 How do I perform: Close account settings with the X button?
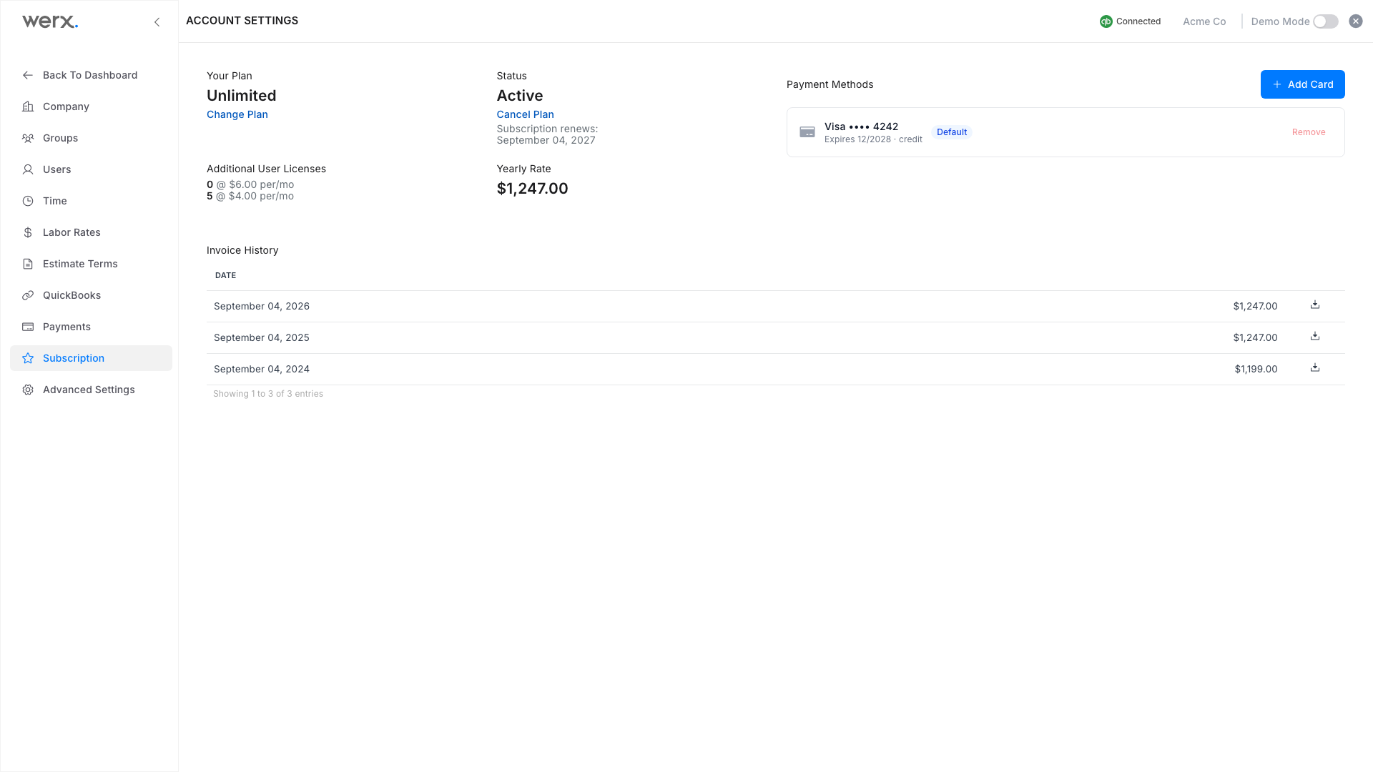[1356, 21]
